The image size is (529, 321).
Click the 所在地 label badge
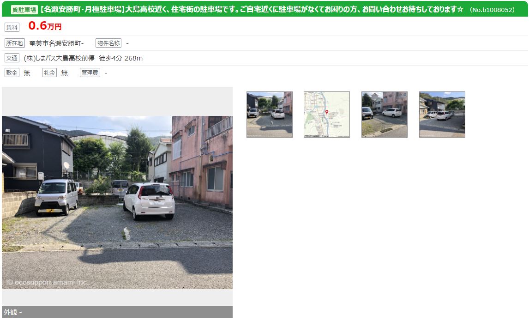(14, 43)
